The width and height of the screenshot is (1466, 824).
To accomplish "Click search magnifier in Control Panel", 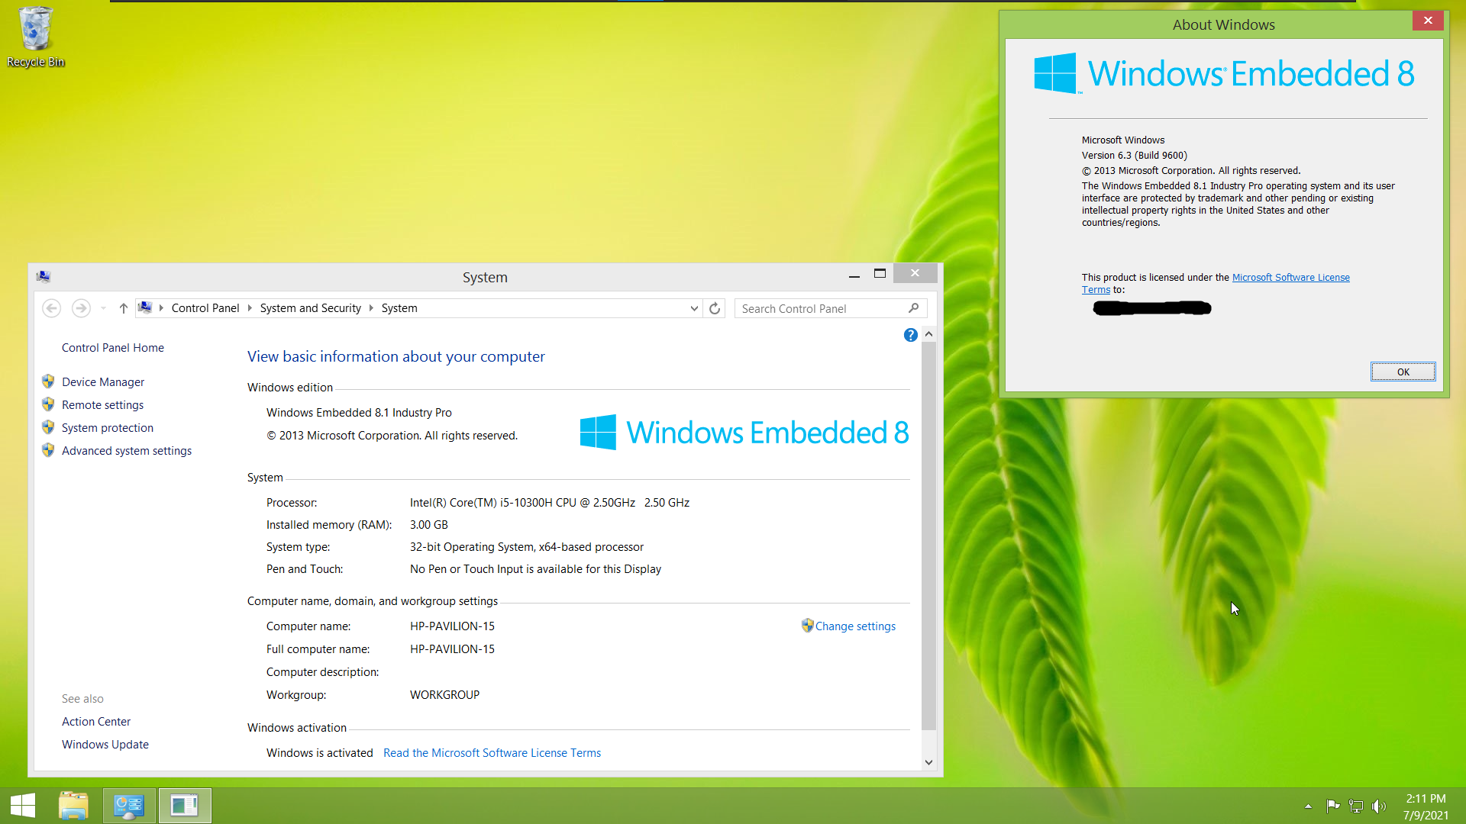I will tap(914, 308).
